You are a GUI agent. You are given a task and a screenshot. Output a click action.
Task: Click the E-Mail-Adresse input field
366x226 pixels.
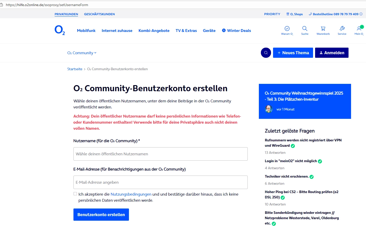pos(160,182)
